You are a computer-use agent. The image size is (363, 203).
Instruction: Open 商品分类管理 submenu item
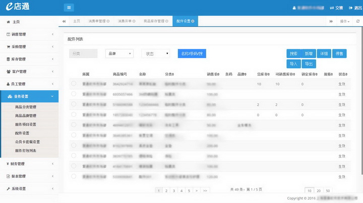[26, 107]
